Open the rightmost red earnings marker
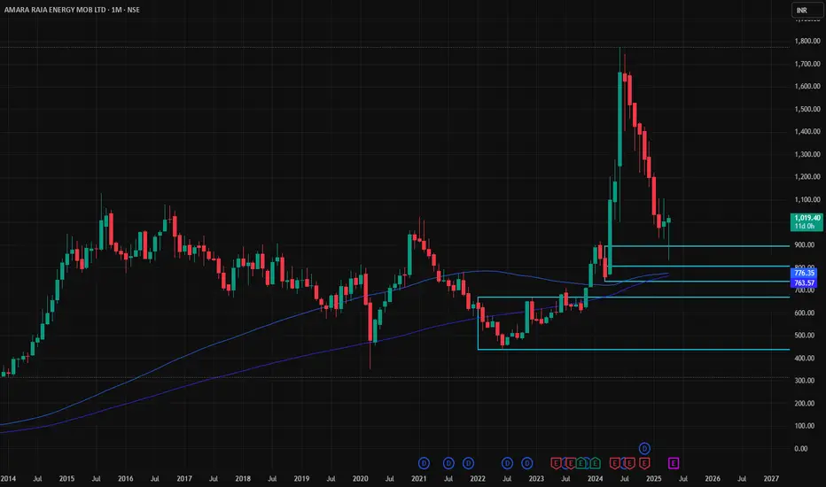This screenshot has height=487, width=826. point(644,463)
